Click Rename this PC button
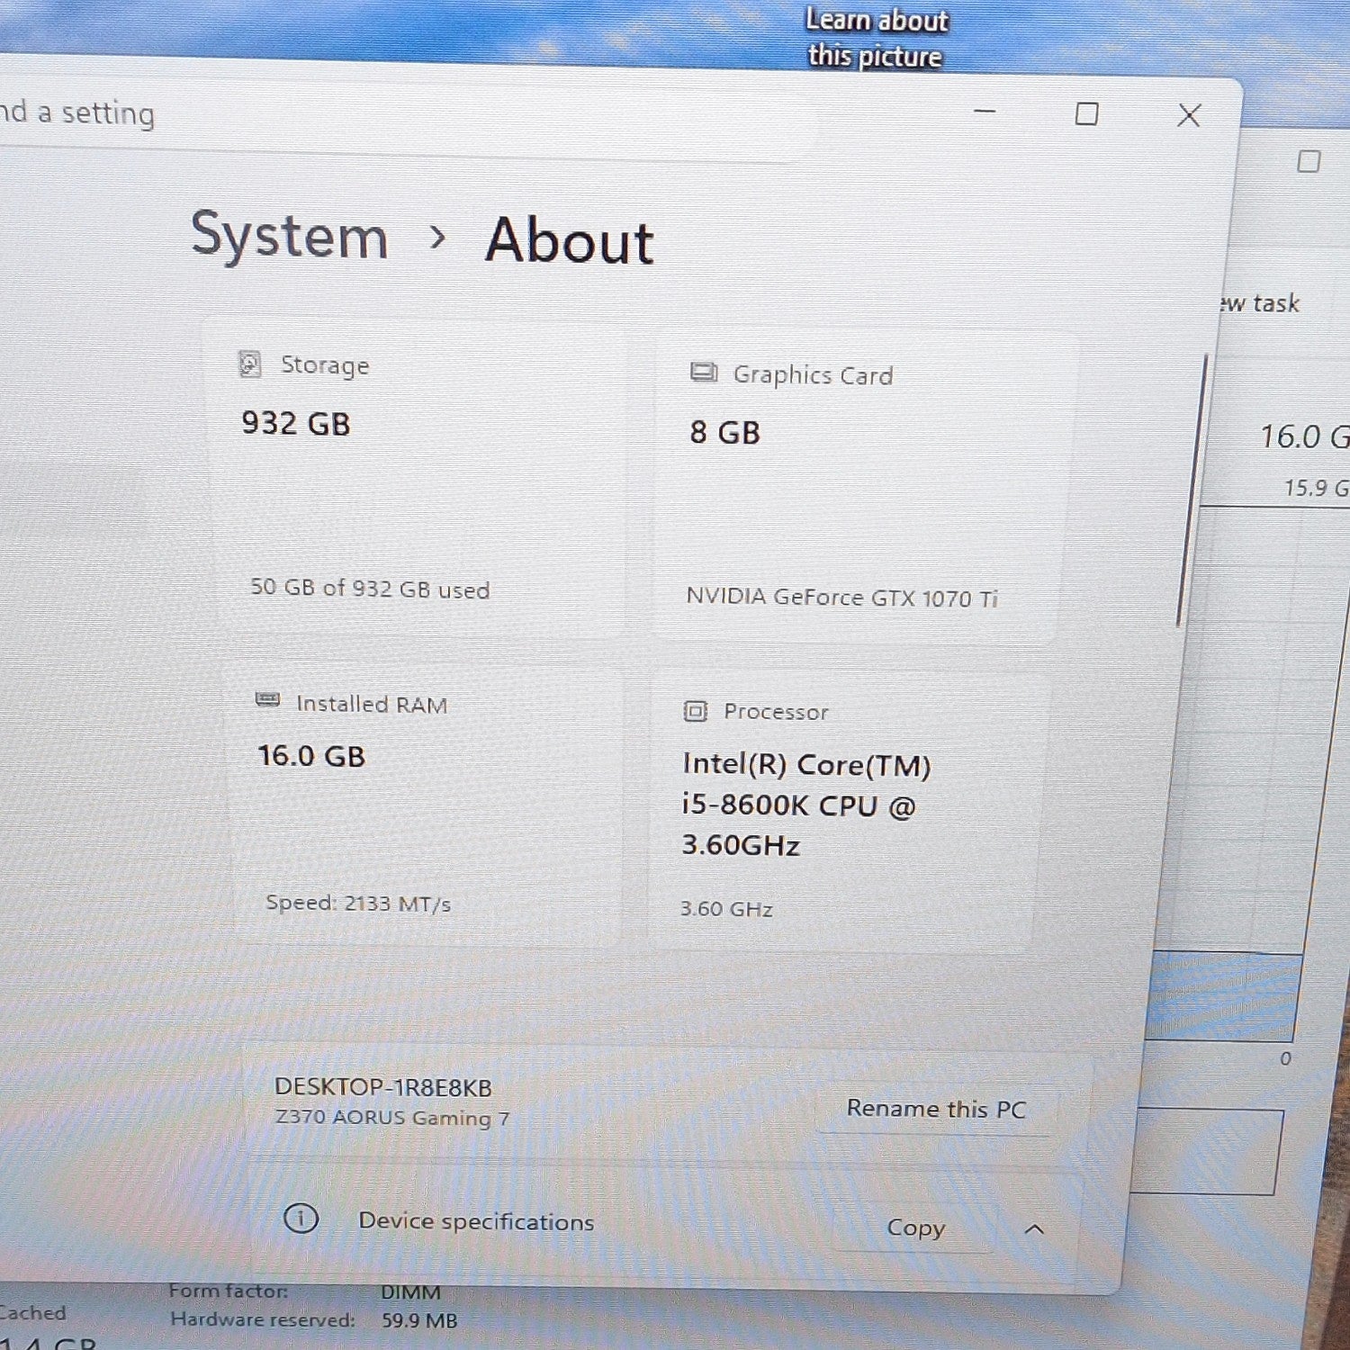Image resolution: width=1350 pixels, height=1350 pixels. [x=936, y=1109]
